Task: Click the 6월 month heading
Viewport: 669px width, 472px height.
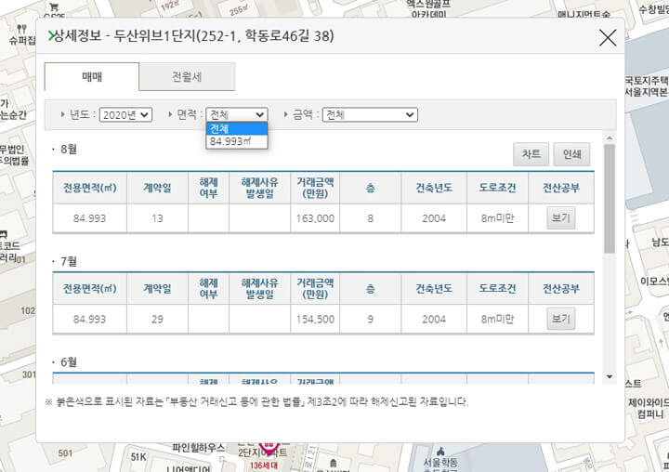Action: [x=69, y=361]
